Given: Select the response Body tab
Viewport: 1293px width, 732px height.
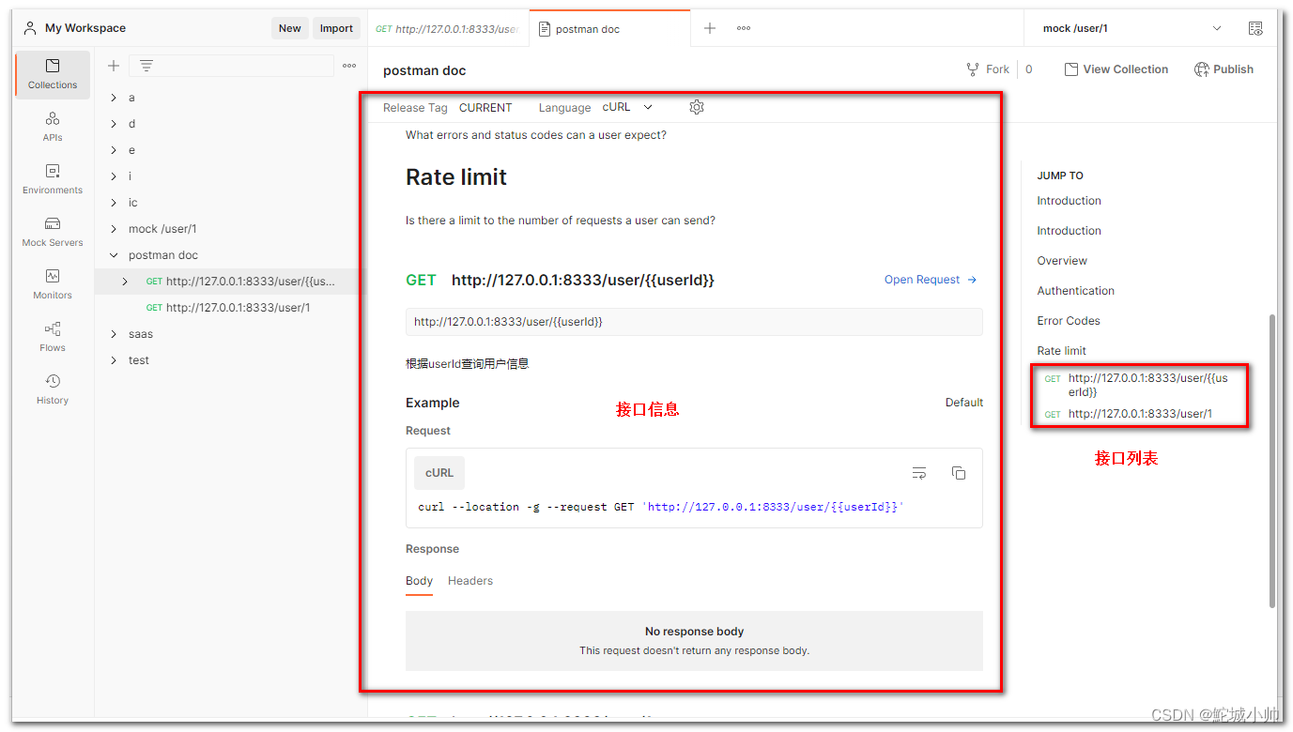Looking at the screenshot, I should pos(419,581).
